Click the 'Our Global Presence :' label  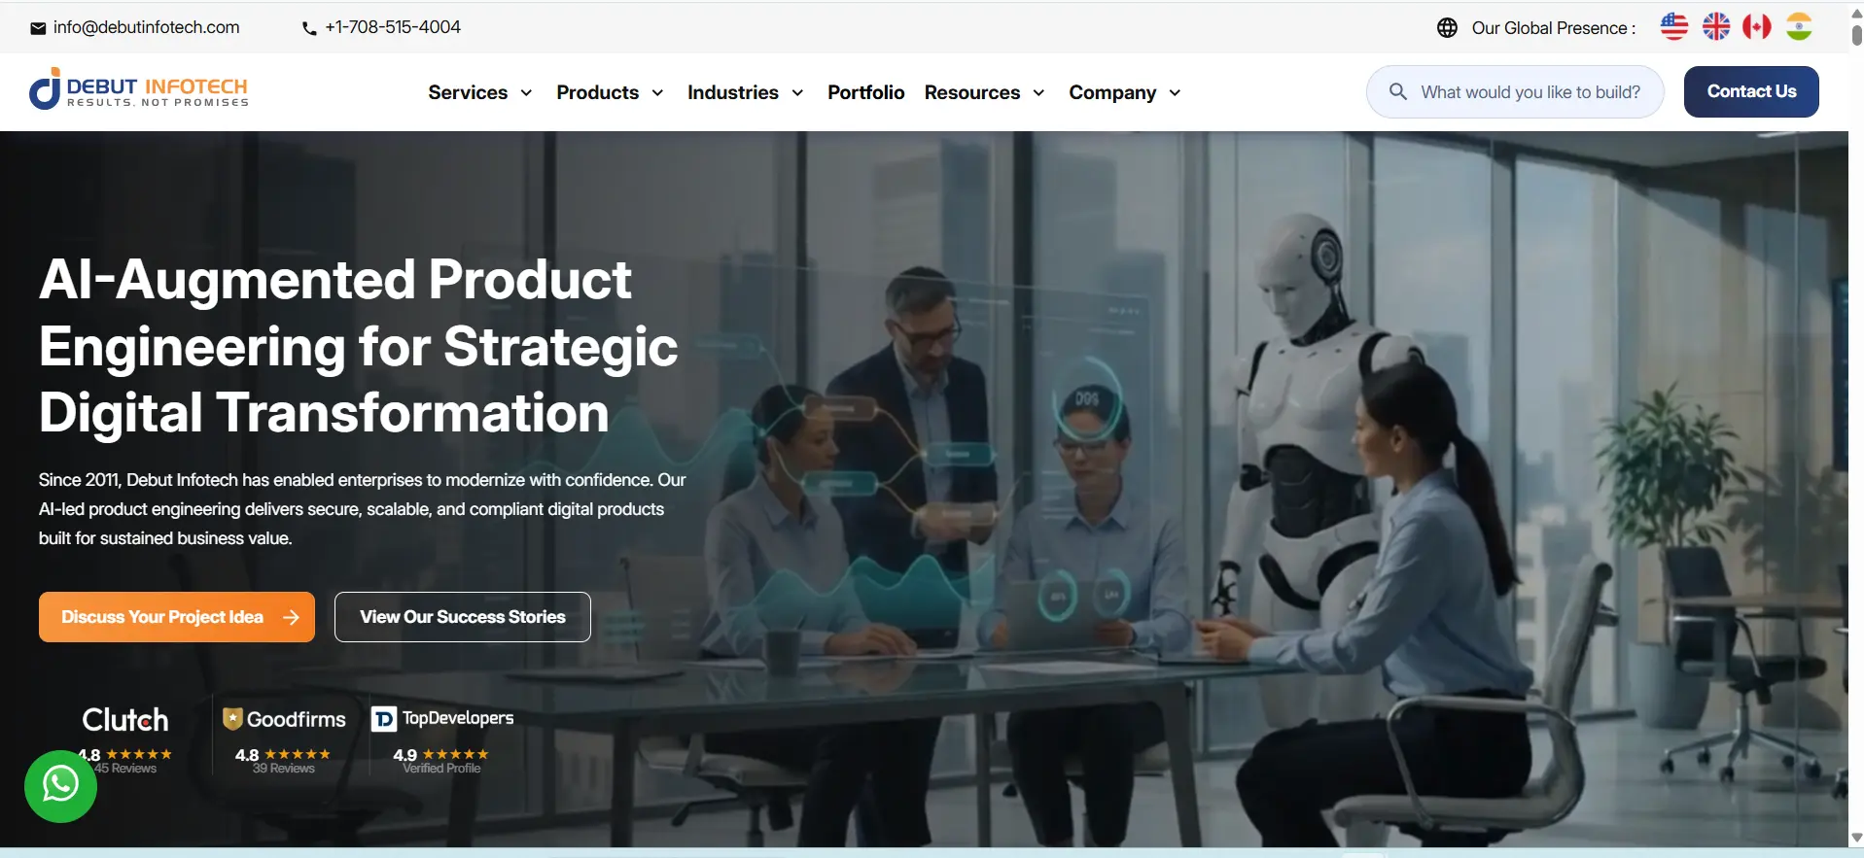tap(1554, 28)
